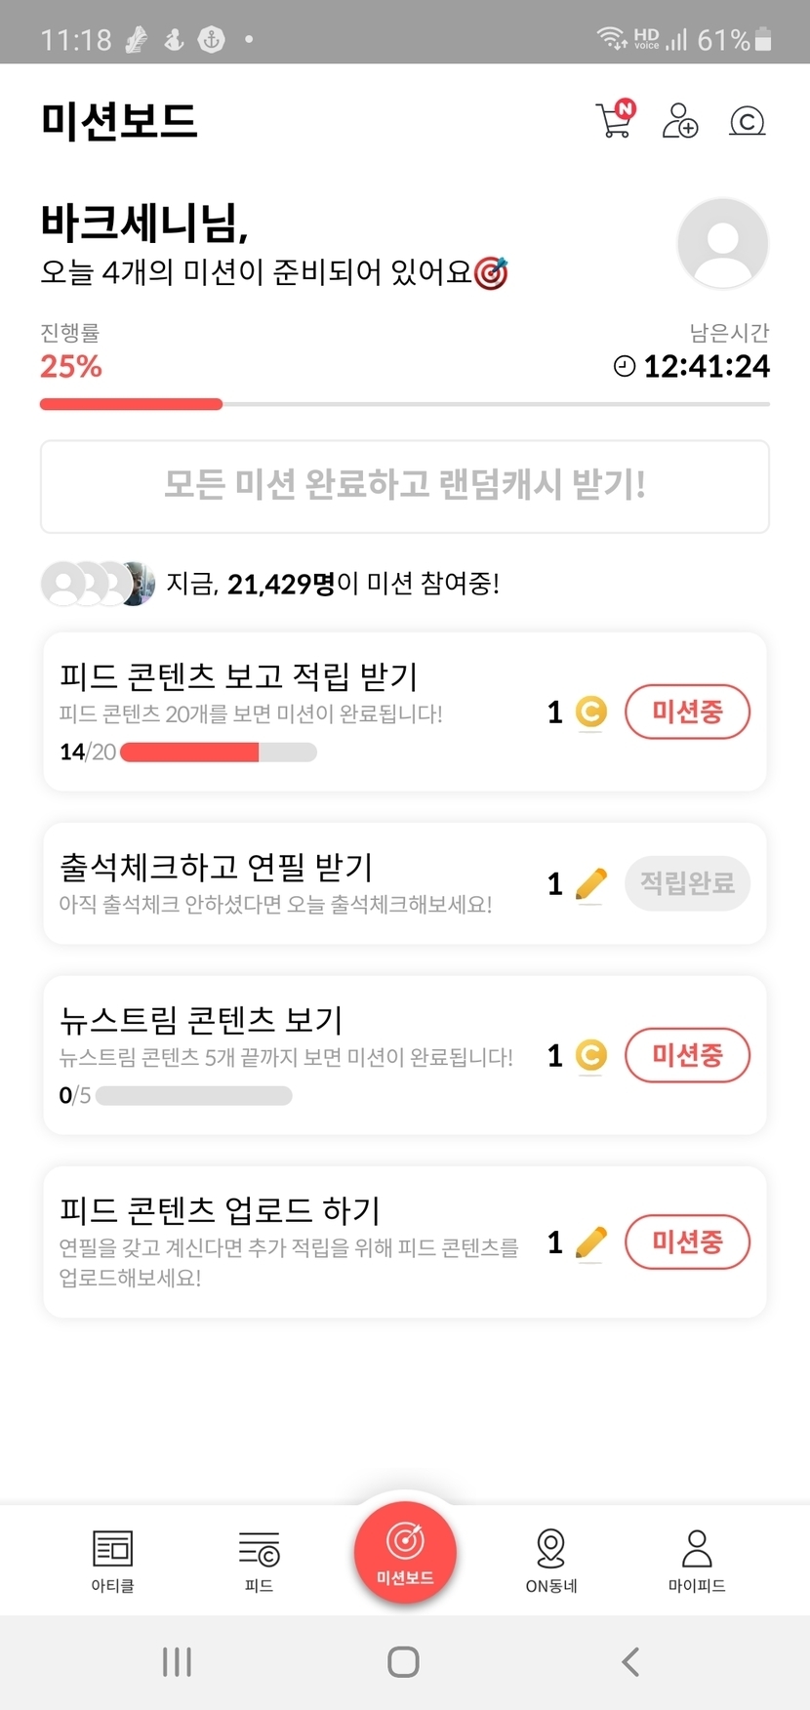This screenshot has height=1710, width=810.
Task: Tap 미션중 button for 뉴스트림 콘텐츠 보기
Action: click(687, 1055)
